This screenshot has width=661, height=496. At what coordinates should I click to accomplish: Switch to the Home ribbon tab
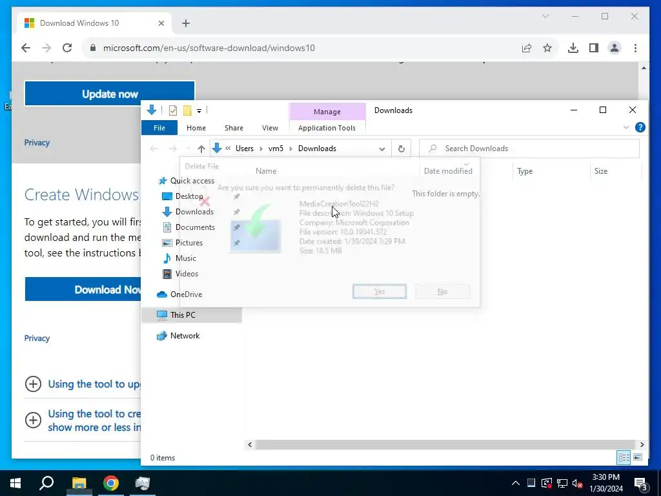coord(196,128)
